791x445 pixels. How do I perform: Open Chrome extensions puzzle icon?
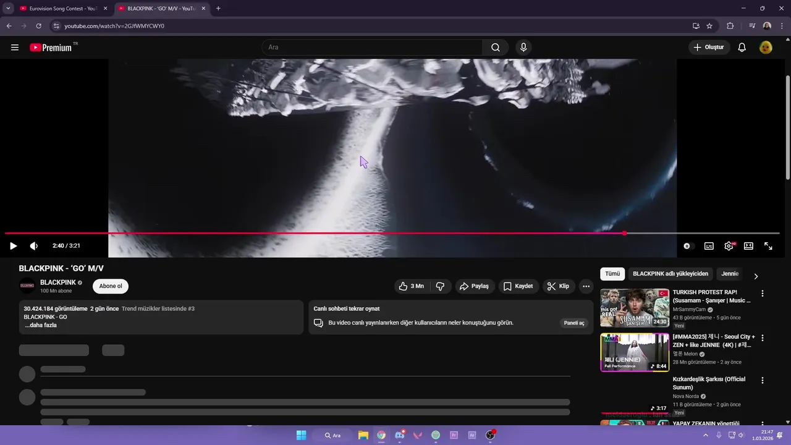[x=730, y=26]
